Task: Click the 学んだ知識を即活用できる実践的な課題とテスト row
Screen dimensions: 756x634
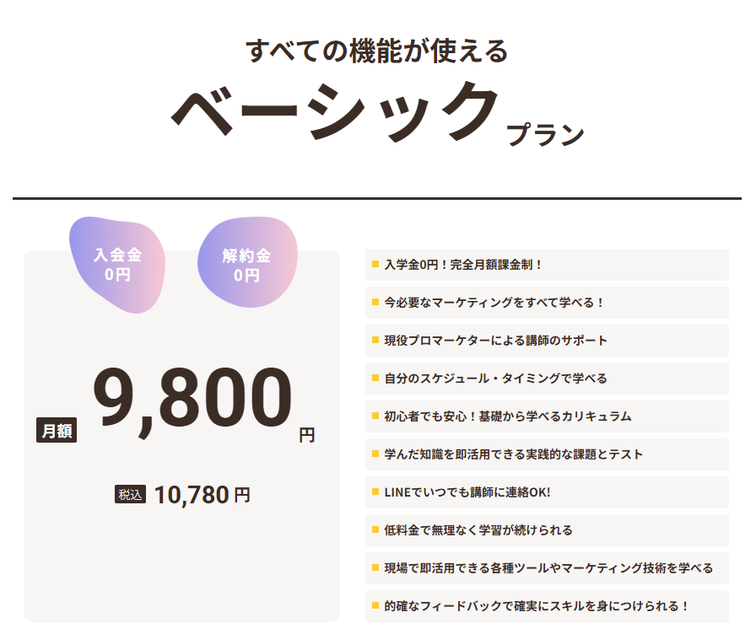Action: coord(547,454)
